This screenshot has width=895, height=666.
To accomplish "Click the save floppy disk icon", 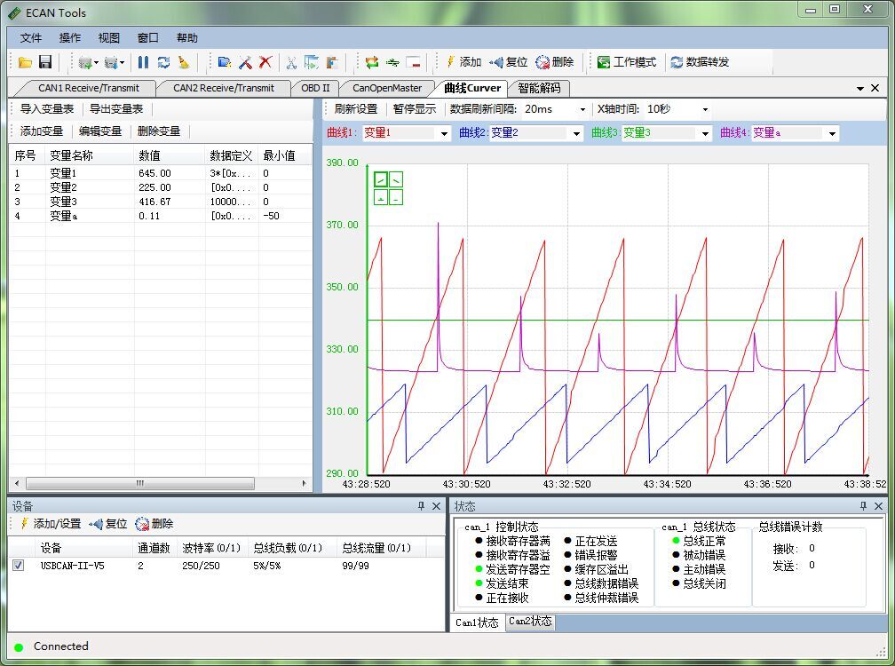I will (x=45, y=62).
